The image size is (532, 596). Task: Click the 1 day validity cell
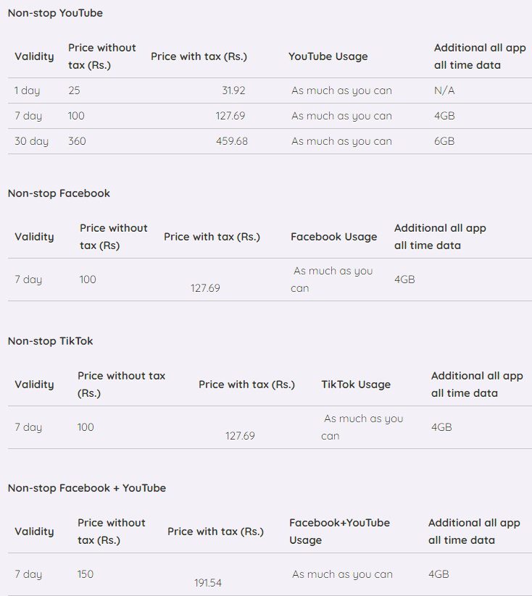click(x=28, y=91)
